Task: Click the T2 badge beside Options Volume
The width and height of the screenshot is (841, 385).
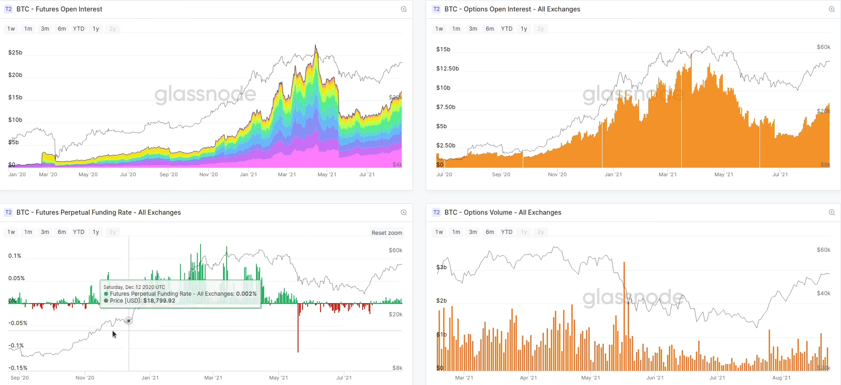Action: pos(436,212)
